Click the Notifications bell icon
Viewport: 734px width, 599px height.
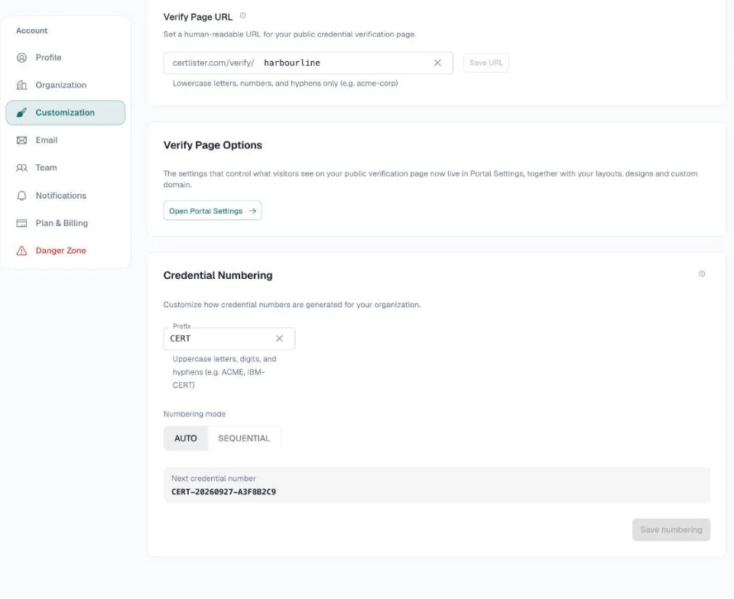[x=21, y=196]
